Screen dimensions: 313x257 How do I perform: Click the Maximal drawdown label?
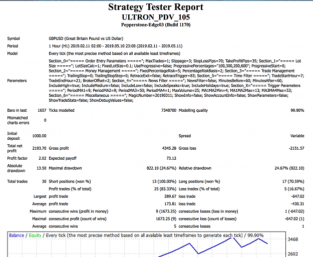pyautogui.click(x=65, y=168)
